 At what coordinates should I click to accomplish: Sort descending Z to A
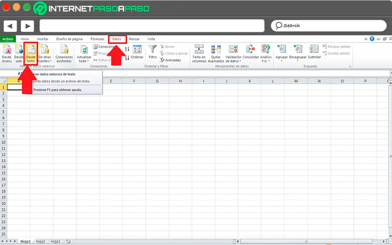127,58
